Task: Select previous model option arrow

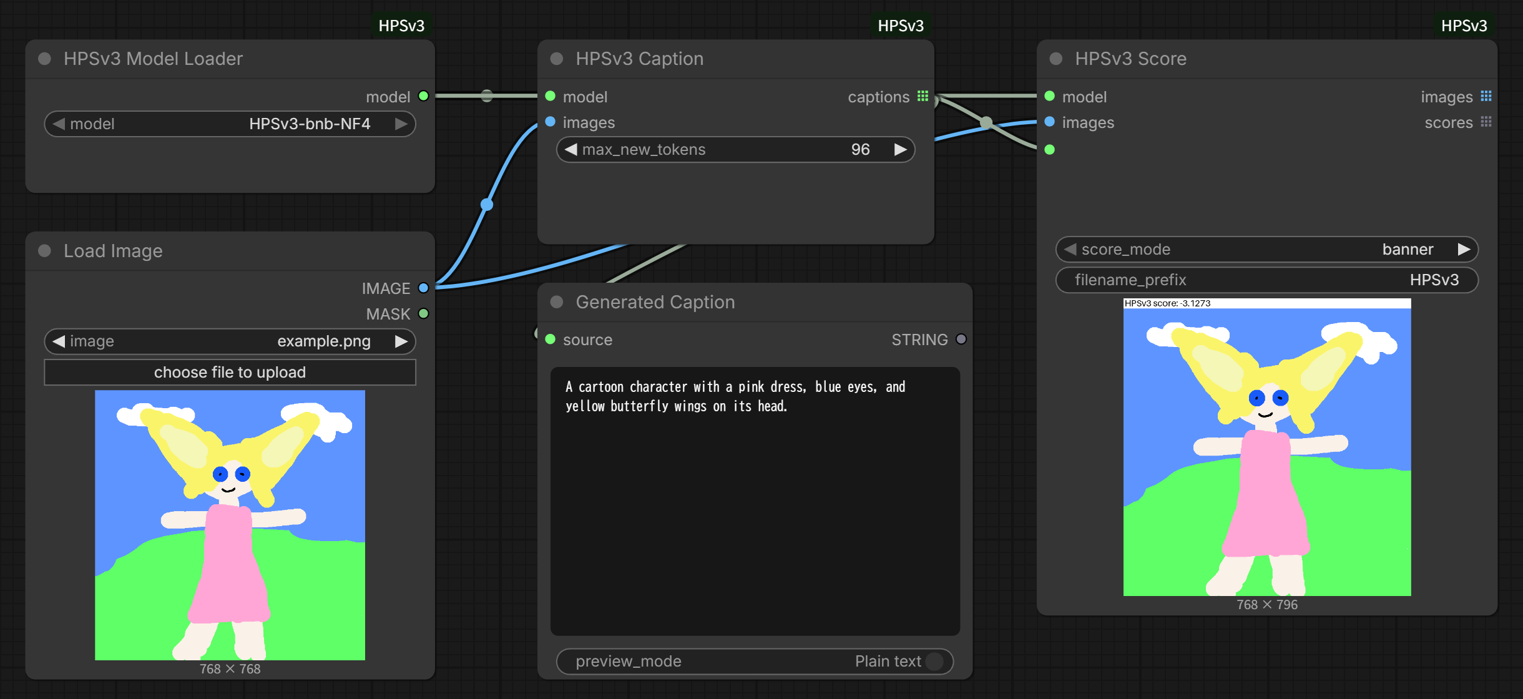Action: pos(59,124)
